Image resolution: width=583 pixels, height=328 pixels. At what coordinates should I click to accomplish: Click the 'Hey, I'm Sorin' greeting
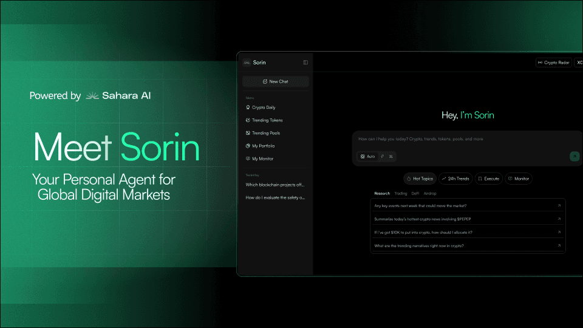tap(468, 115)
